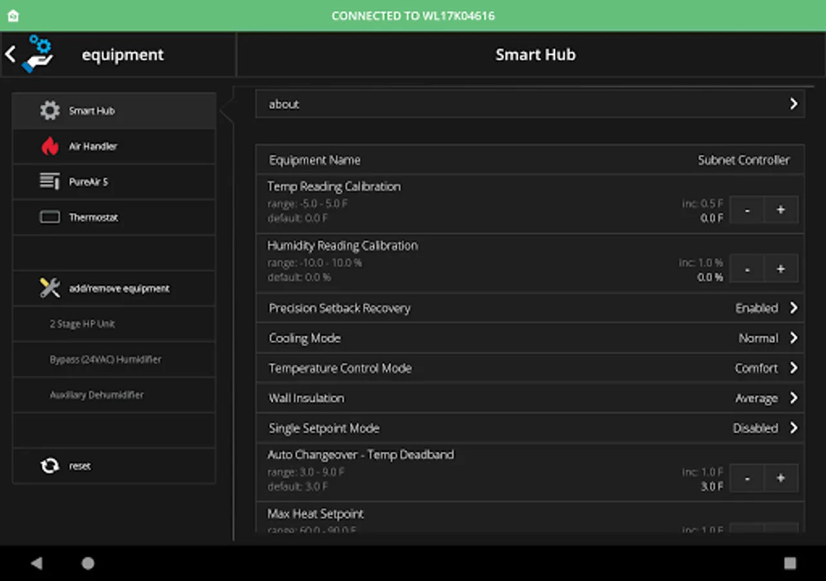Tap the Disabled value for Single Setpoint
826x581 pixels.
(755, 428)
